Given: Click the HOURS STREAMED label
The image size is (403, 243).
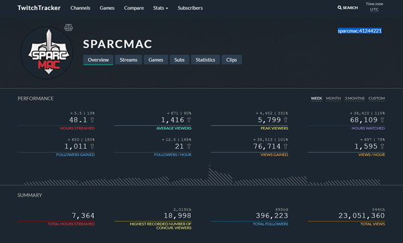Looking at the screenshot, I should [78, 128].
